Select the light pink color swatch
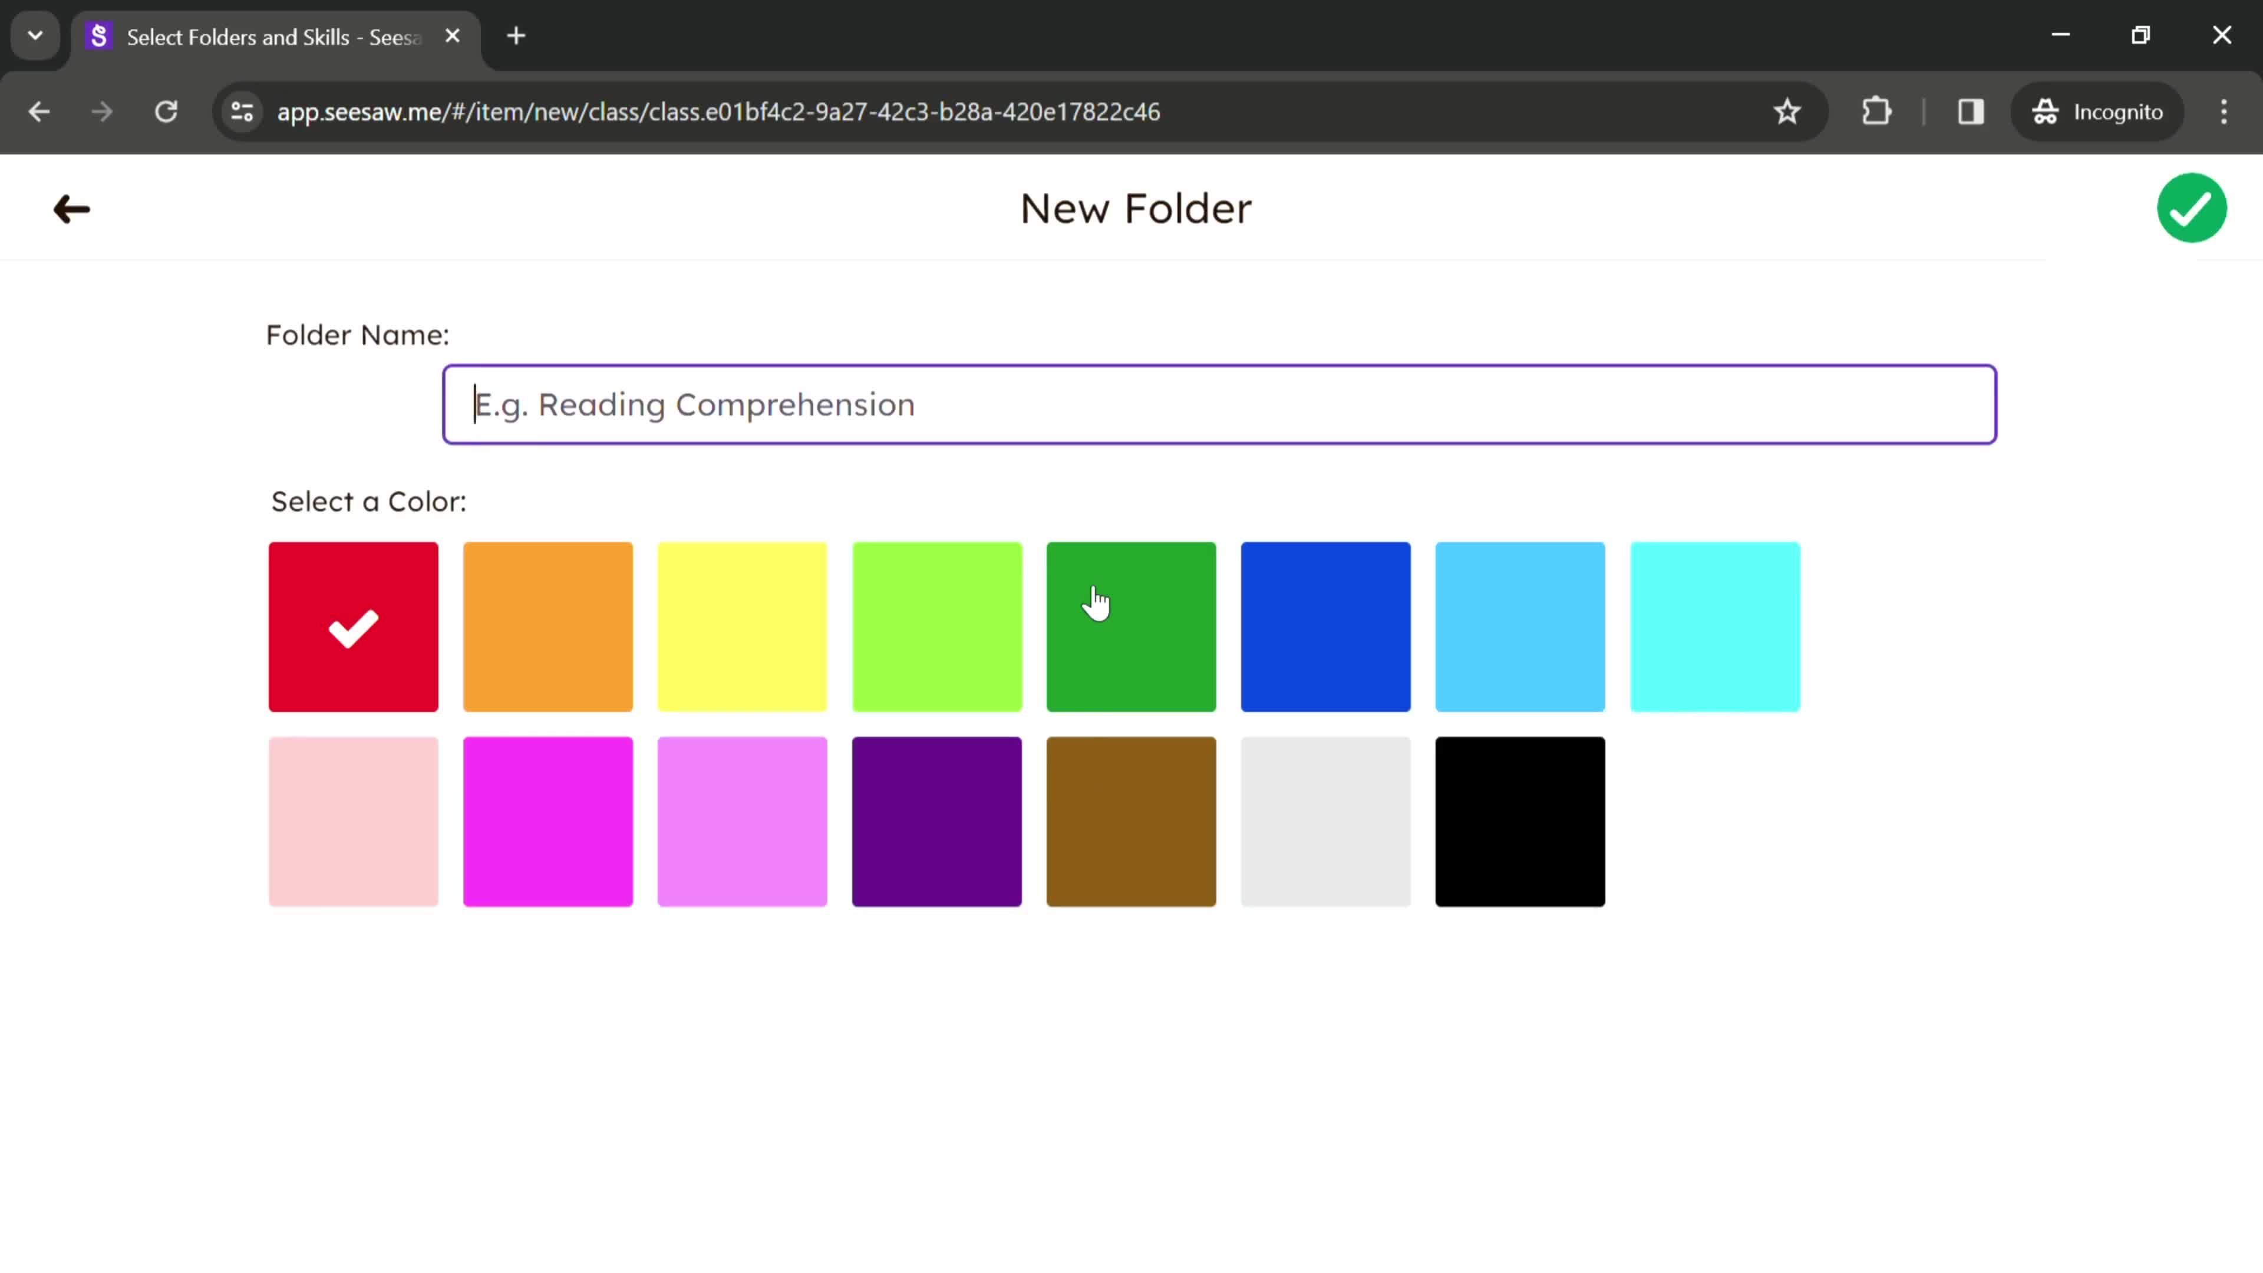Viewport: 2263px width, 1273px height. pyautogui.click(x=353, y=822)
